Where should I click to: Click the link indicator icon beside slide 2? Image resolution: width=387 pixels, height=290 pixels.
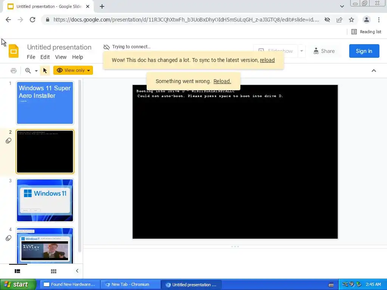point(8,141)
